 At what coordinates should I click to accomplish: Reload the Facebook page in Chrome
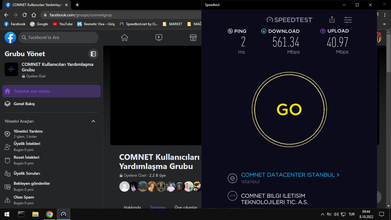tap(25, 15)
